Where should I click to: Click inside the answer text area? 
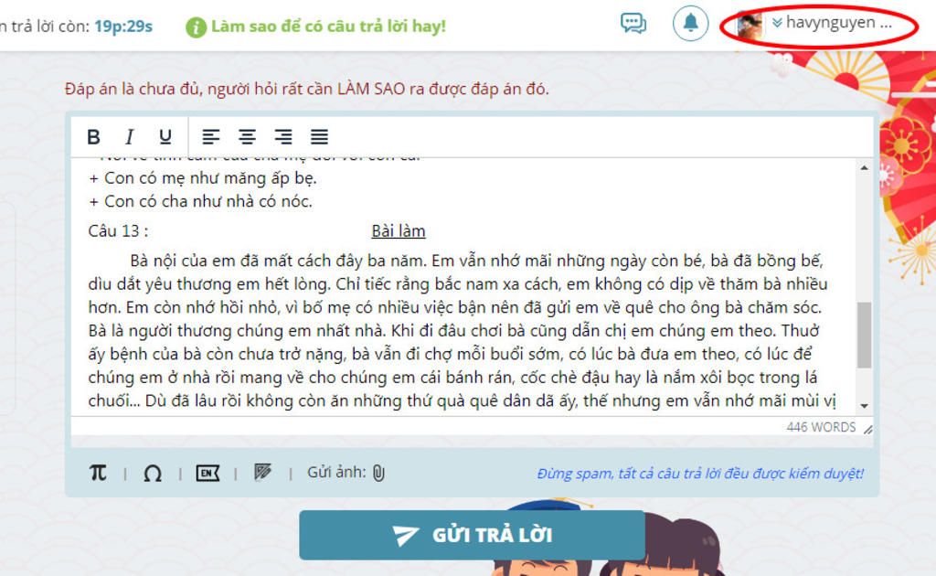pyautogui.click(x=463, y=286)
